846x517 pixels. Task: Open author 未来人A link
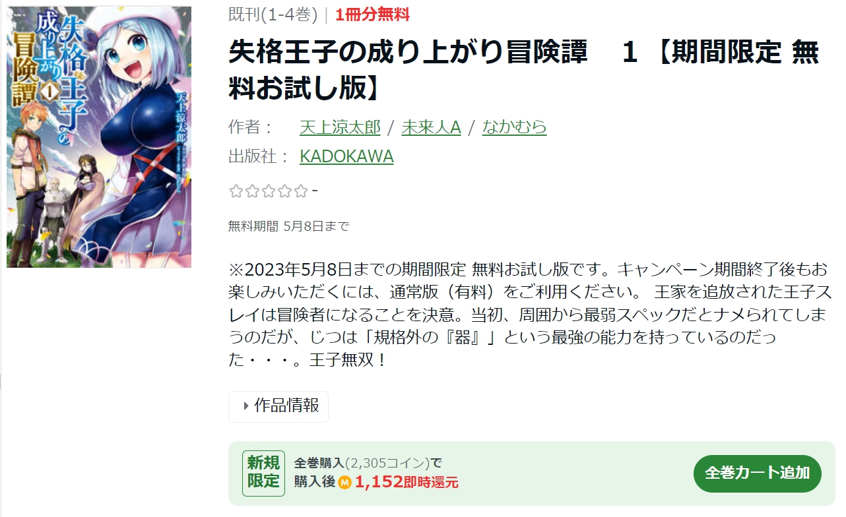coord(431,127)
